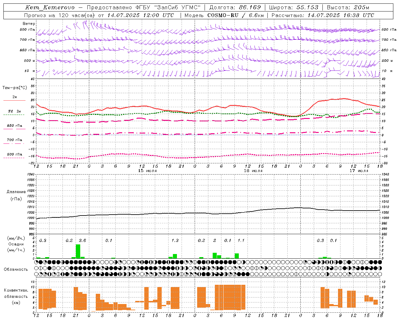
Task: Click the 'Тем-ра(°C)' temperature panel label
Action: point(15,88)
